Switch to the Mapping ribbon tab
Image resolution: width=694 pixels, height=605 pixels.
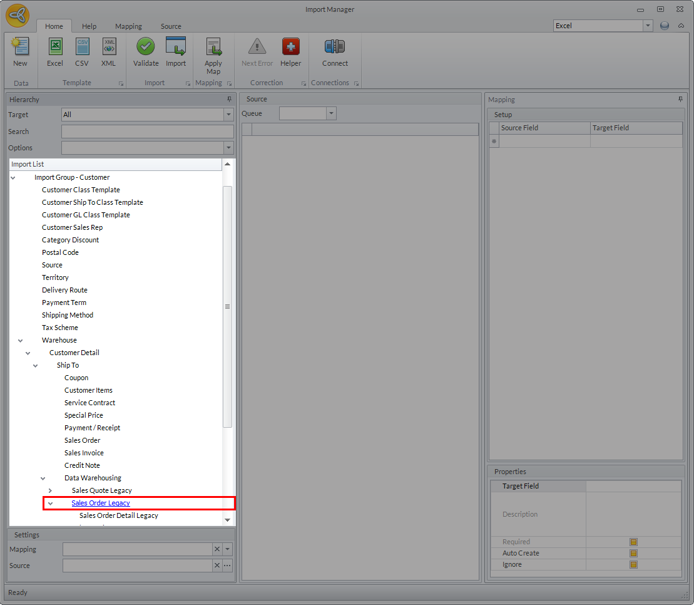pos(128,26)
